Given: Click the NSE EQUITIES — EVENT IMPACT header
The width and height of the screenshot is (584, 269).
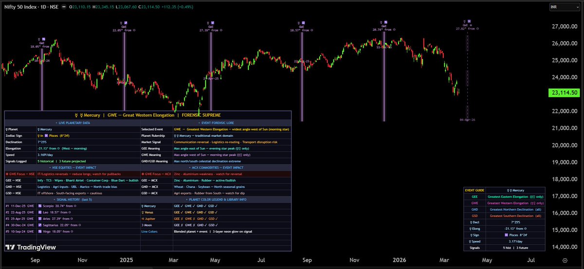Looking at the screenshot, I should click(x=72, y=167).
